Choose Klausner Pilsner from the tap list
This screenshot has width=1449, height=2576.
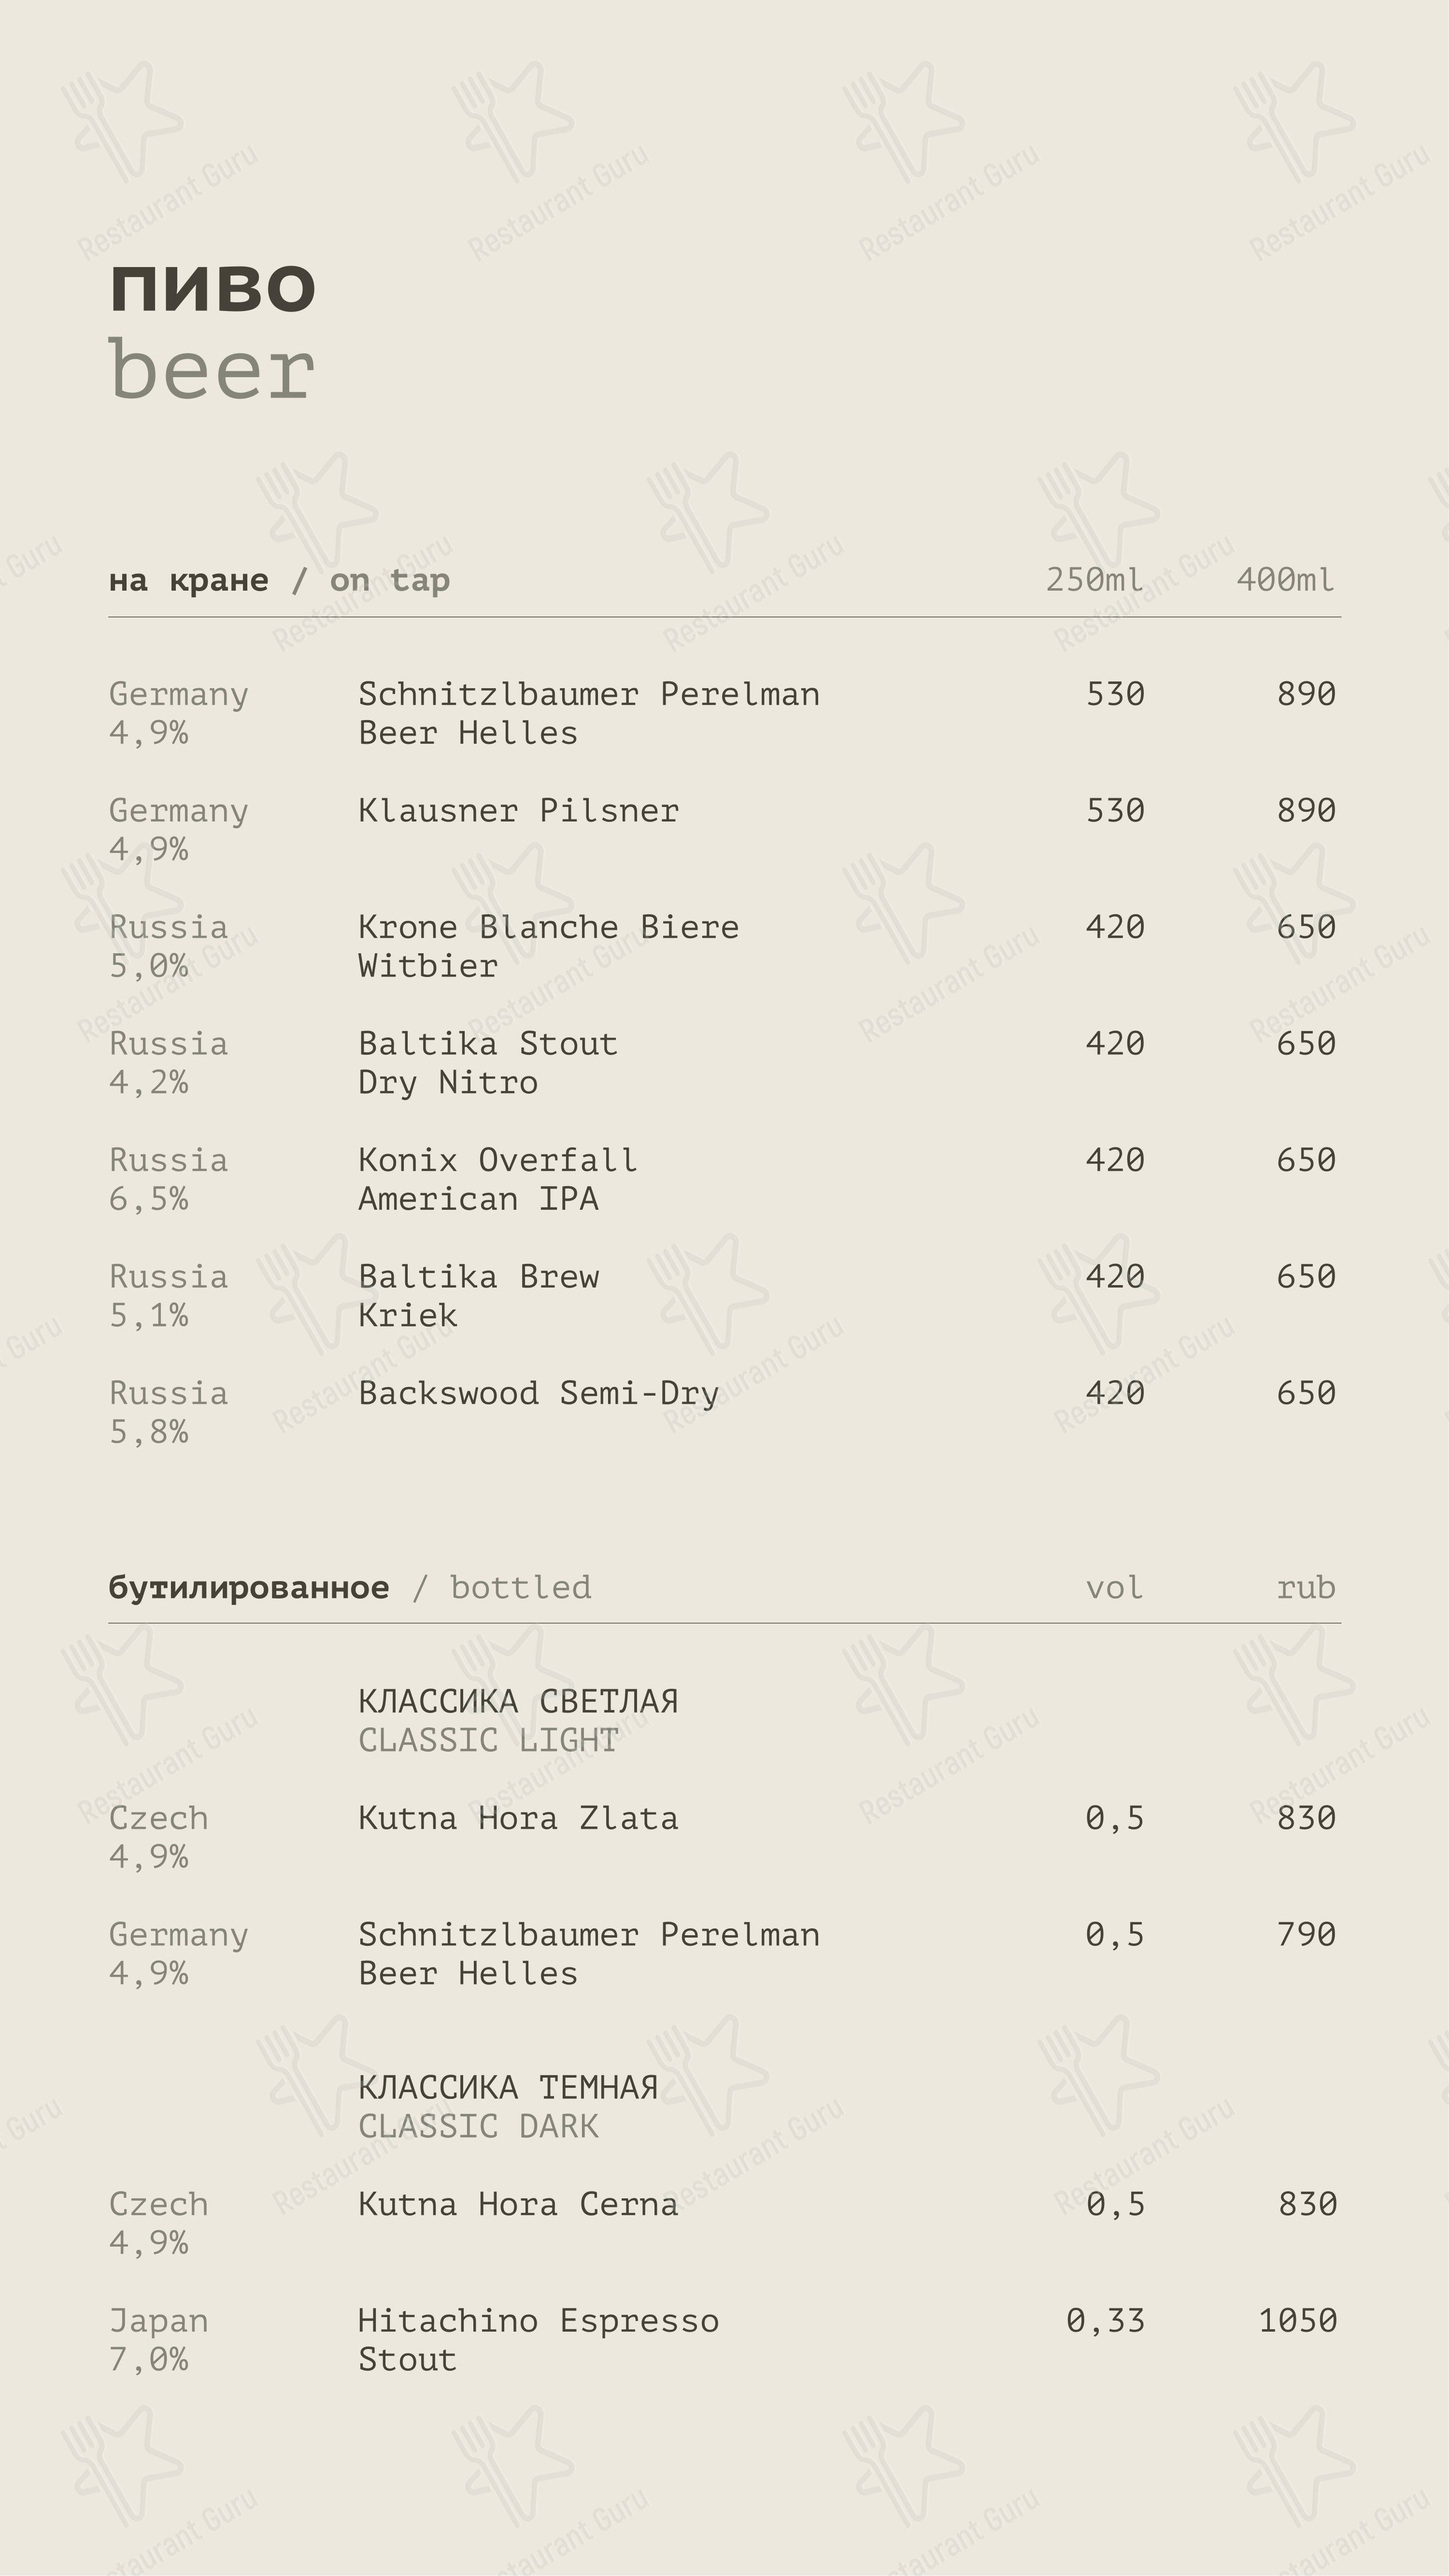[518, 810]
